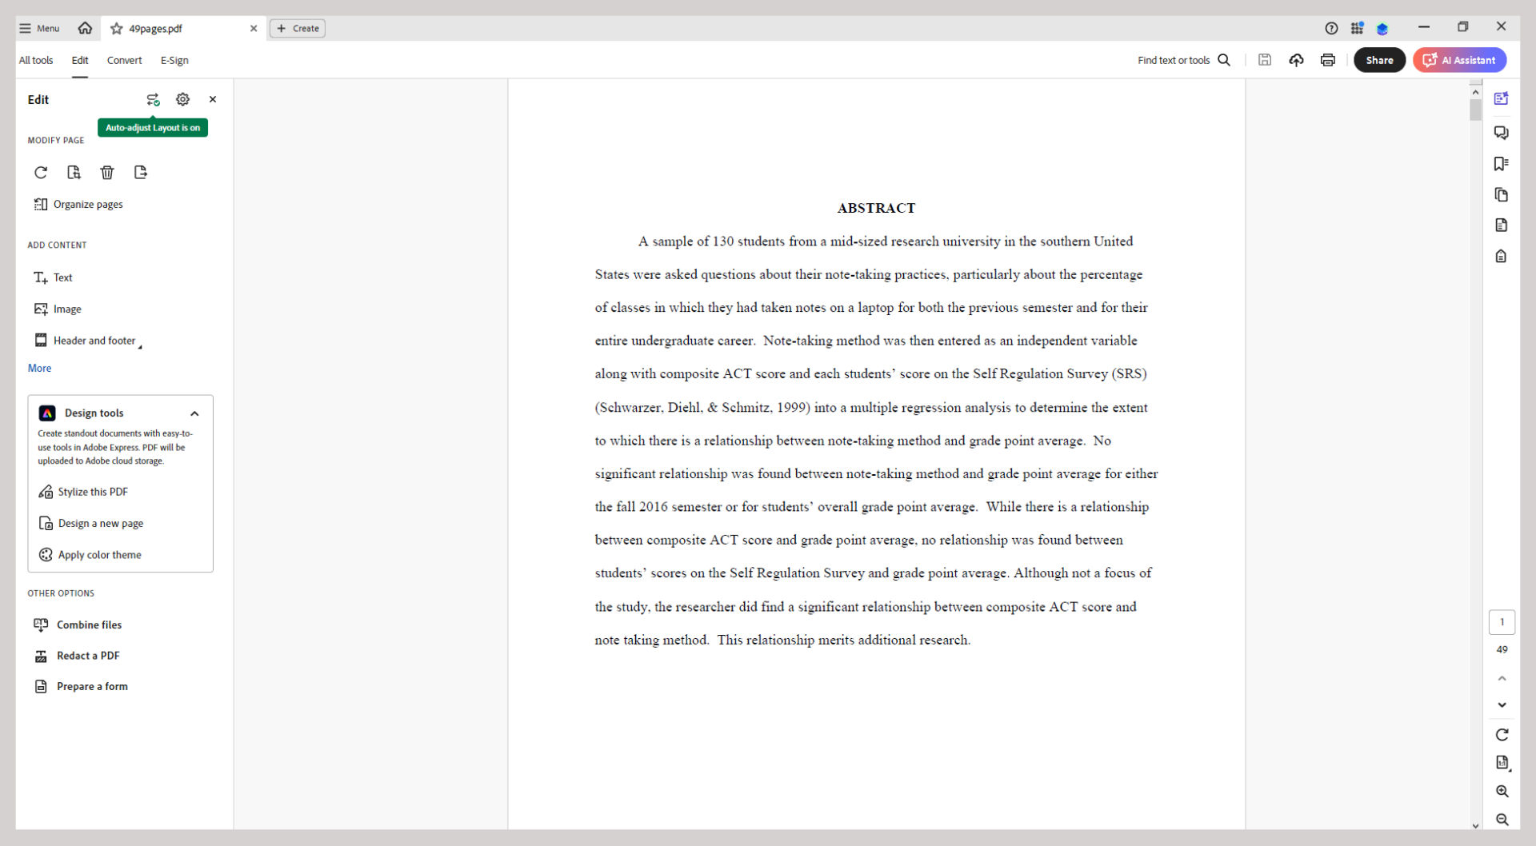Collapse the Design tools card
The image size is (1536, 846).
point(194,413)
